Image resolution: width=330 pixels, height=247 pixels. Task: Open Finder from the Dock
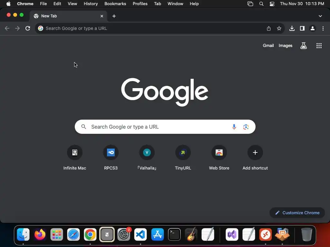pyautogui.click(x=23, y=234)
